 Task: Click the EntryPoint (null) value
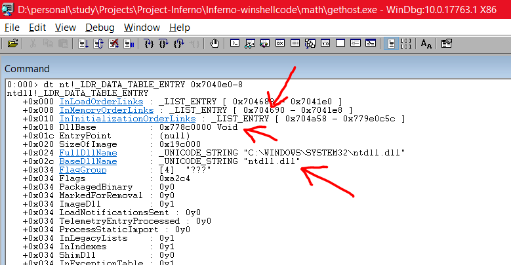174,136
